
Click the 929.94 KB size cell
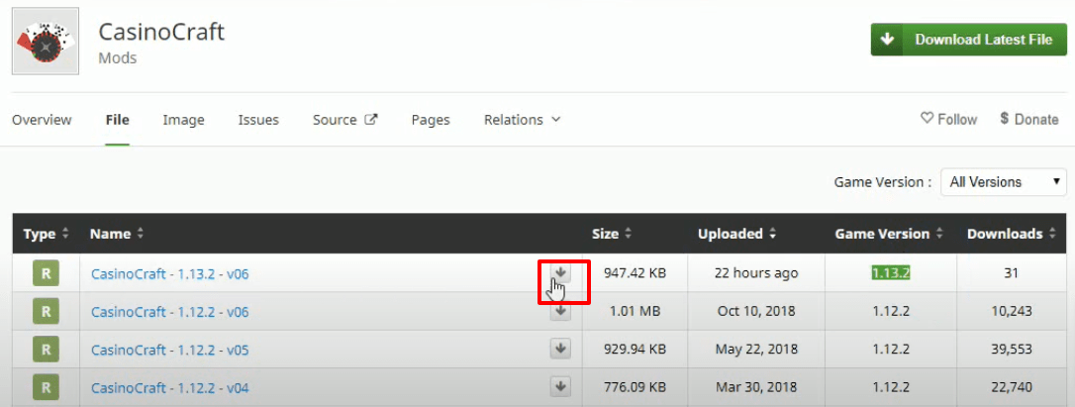(635, 349)
